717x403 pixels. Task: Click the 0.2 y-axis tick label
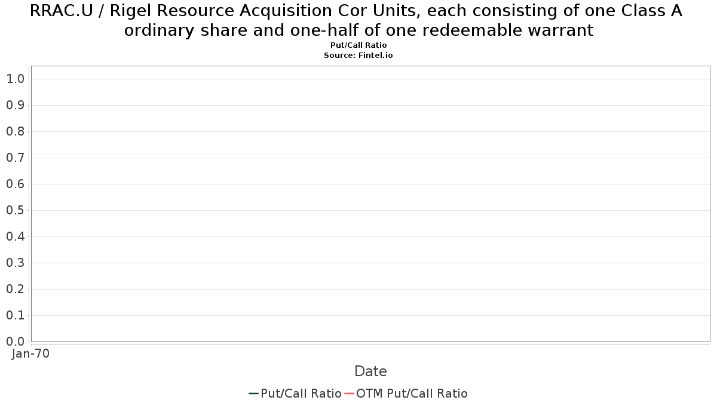15,289
